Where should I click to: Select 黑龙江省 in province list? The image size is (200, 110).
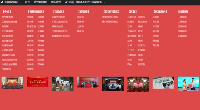31,26
